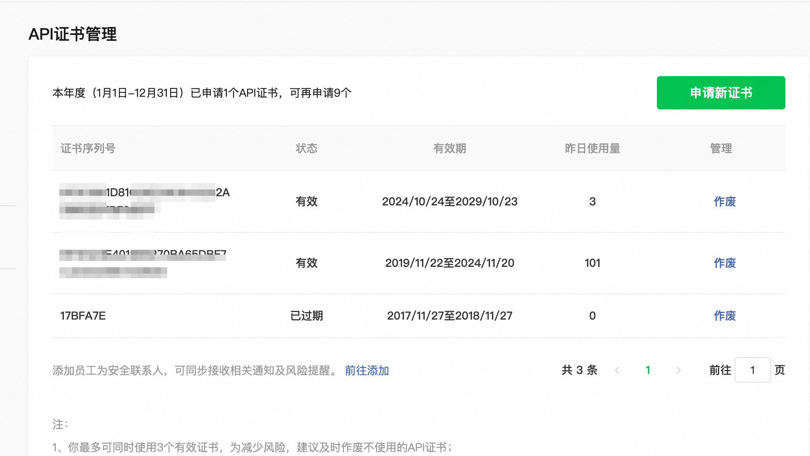810x456 pixels.
Task: Click the 2024/10/24至2029/10/23 validity cell
Action: click(x=449, y=201)
